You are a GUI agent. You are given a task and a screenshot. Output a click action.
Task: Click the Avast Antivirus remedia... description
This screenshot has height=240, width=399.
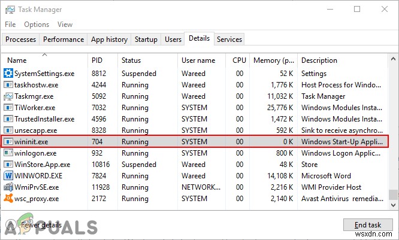(x=342, y=199)
